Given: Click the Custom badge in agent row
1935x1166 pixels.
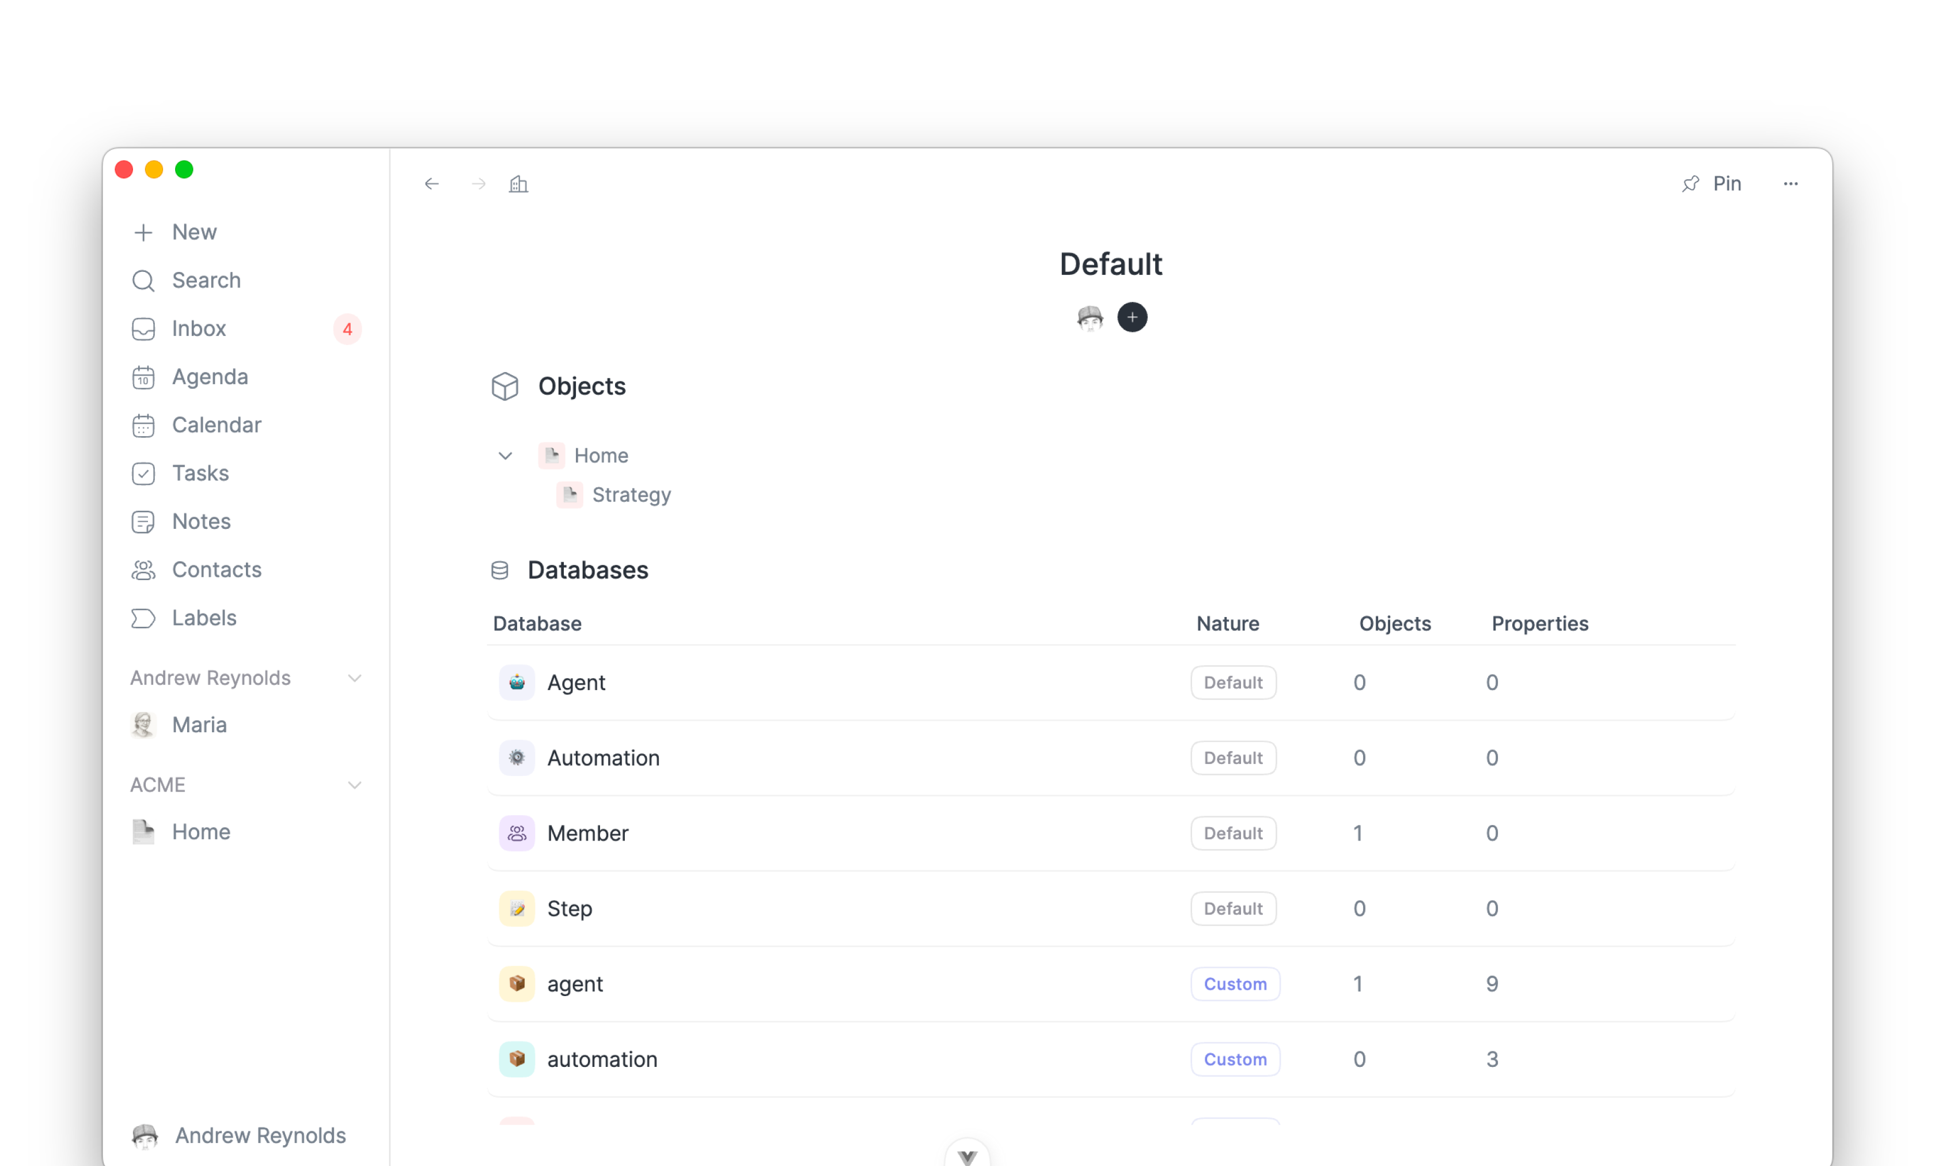Looking at the screenshot, I should pos(1235,984).
